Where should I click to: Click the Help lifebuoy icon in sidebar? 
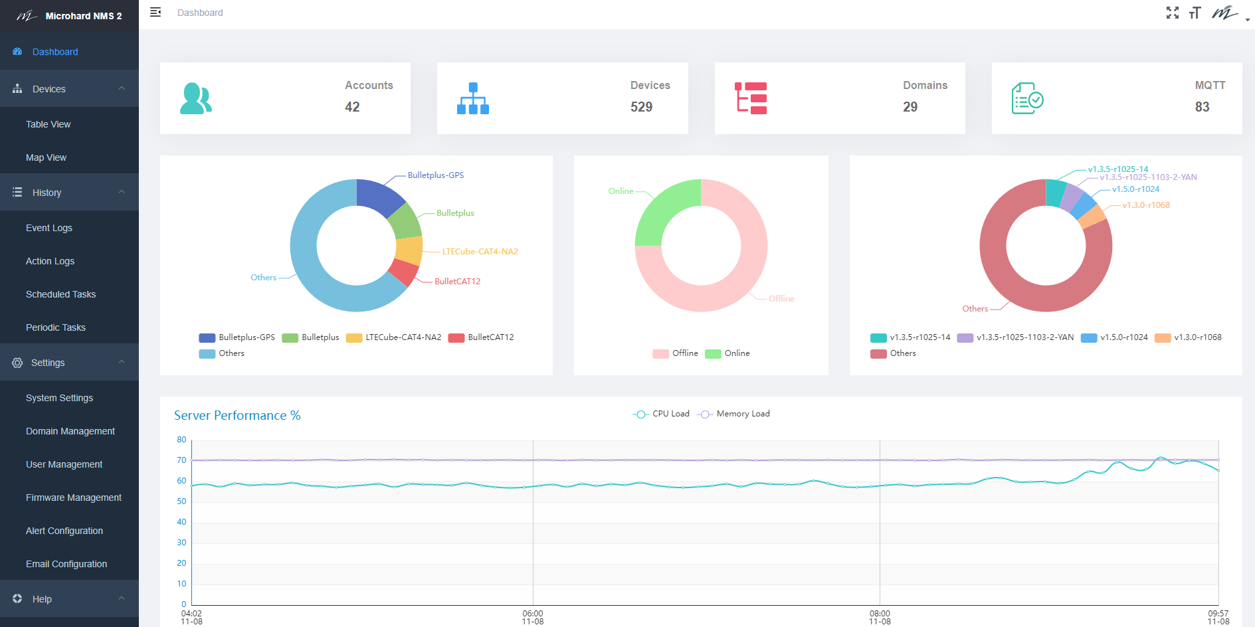(x=17, y=598)
